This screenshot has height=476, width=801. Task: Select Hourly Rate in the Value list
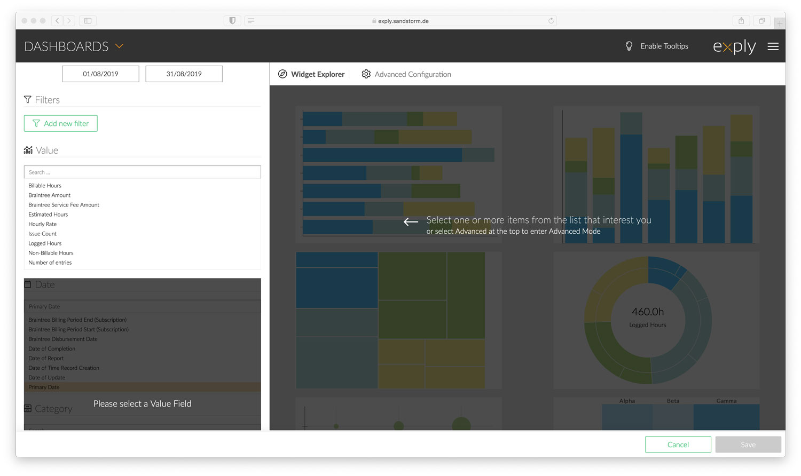coord(43,224)
